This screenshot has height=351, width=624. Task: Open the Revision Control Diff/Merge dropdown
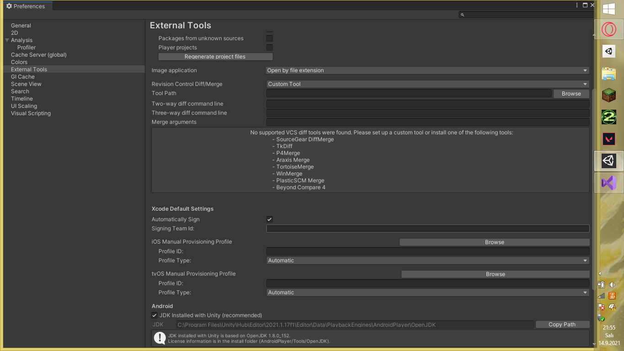(428, 84)
